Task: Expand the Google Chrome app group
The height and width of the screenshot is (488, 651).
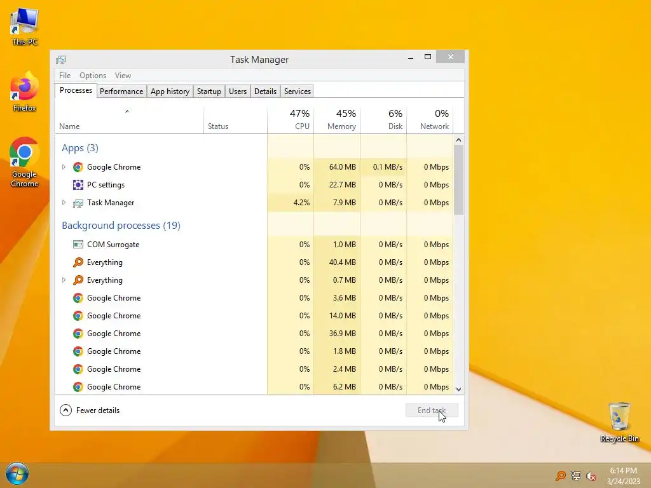Action: coord(64,167)
